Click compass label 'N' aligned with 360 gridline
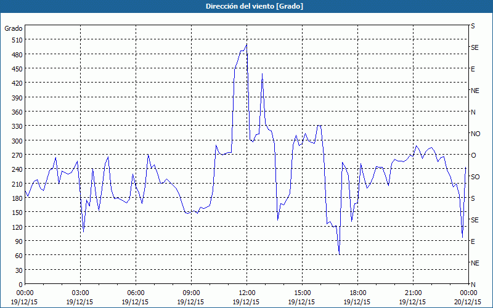 pyautogui.click(x=473, y=112)
